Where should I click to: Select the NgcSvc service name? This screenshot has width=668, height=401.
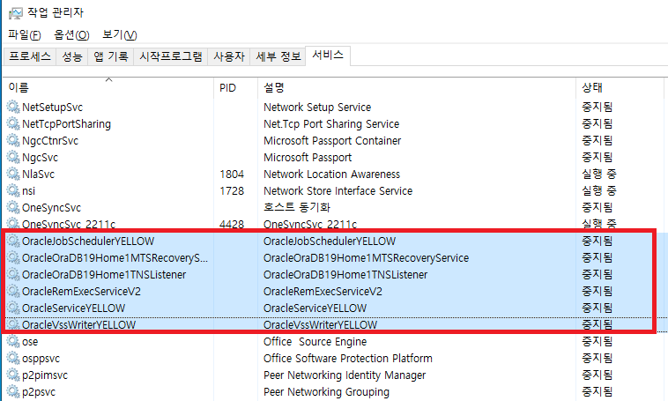[40, 157]
